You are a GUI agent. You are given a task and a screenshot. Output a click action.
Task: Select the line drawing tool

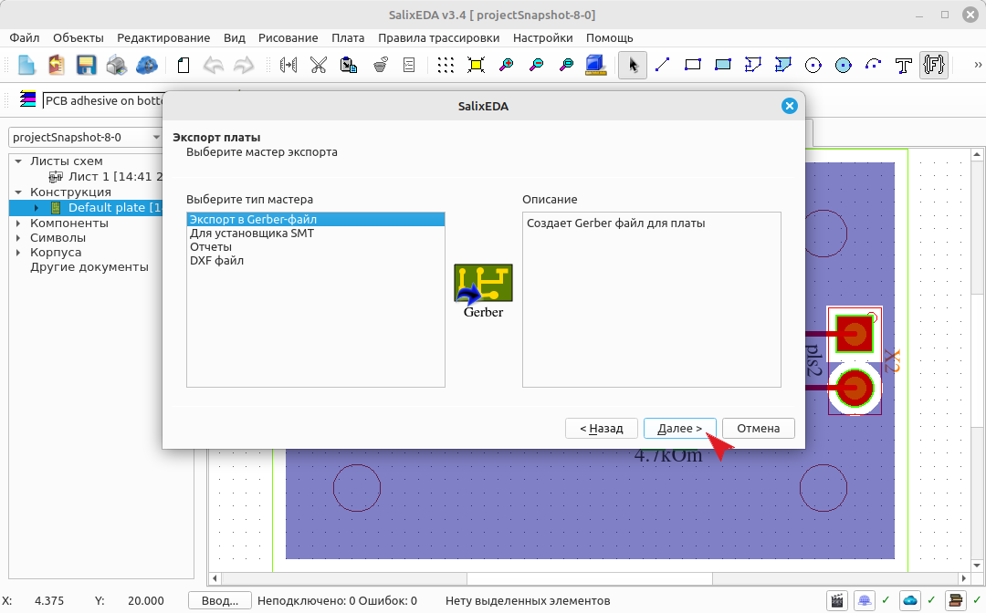pos(662,65)
